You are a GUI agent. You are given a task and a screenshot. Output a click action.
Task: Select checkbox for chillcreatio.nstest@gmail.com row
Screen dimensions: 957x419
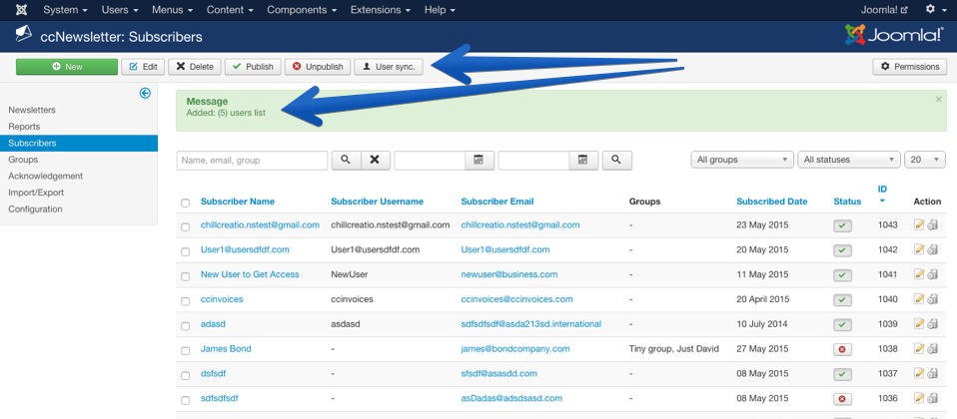tap(186, 226)
